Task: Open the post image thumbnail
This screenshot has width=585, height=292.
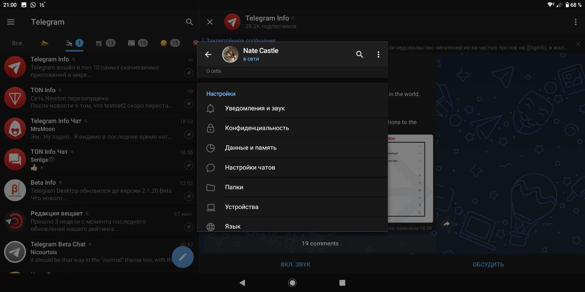Action: coord(410,178)
